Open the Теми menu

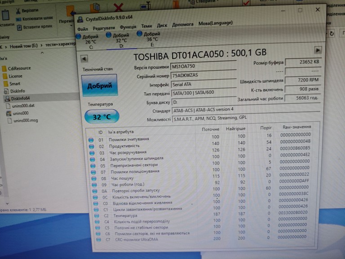(146, 26)
